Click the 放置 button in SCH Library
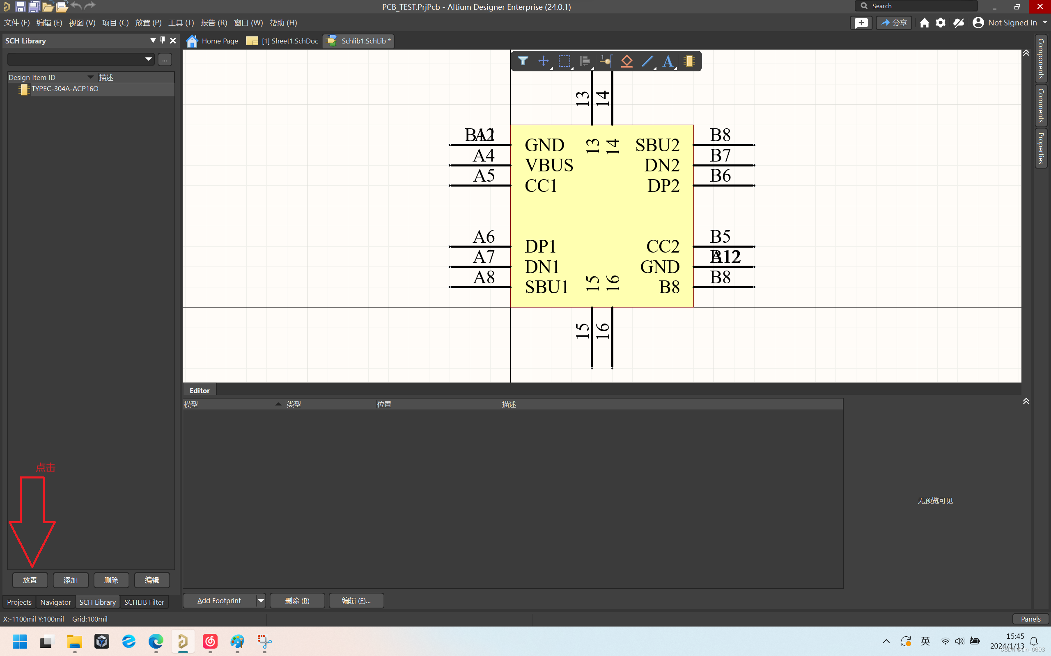Screen dimensions: 1051x656 [30, 580]
